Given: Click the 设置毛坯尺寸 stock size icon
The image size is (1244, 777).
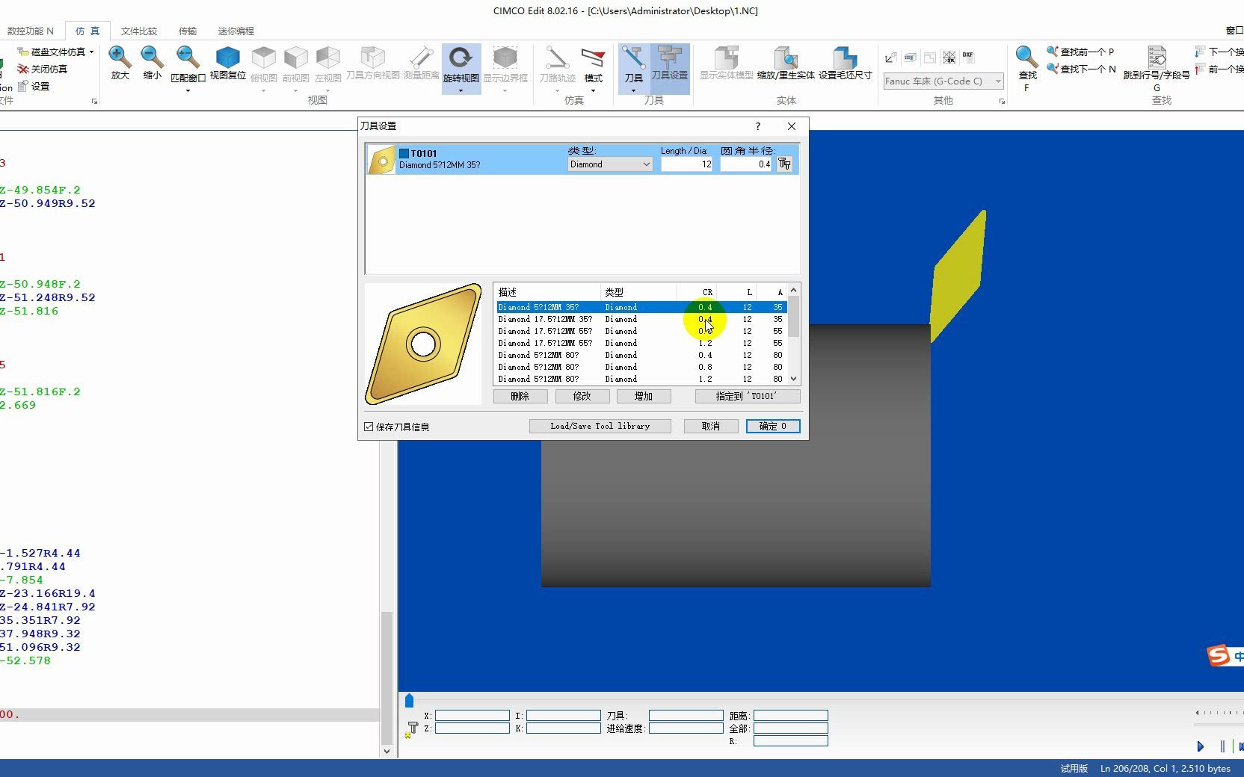Looking at the screenshot, I should [845, 58].
